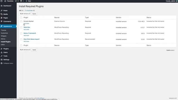
Task: Open the Meta Box plugin details link
Action: (x=27, y=27)
